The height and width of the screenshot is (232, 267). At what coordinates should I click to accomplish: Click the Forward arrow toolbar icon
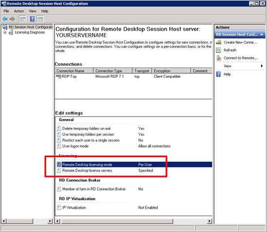[12, 19]
